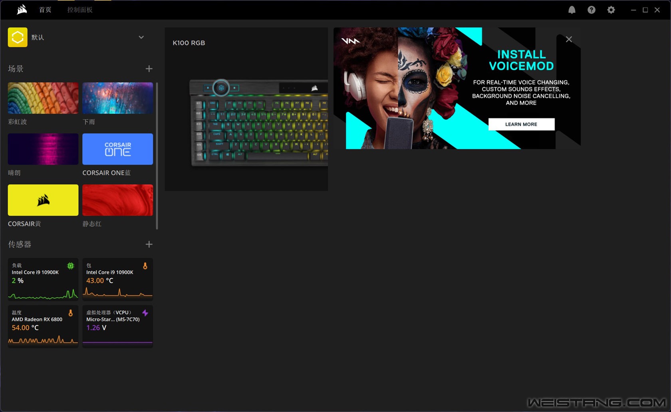The image size is (671, 412).
Task: Select the CORSAIR黄 scene swatch
Action: pos(43,200)
